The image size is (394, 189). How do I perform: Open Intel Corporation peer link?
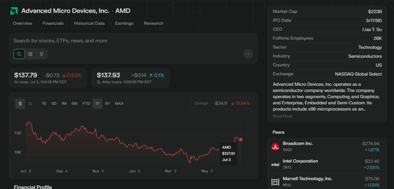pyautogui.click(x=300, y=161)
